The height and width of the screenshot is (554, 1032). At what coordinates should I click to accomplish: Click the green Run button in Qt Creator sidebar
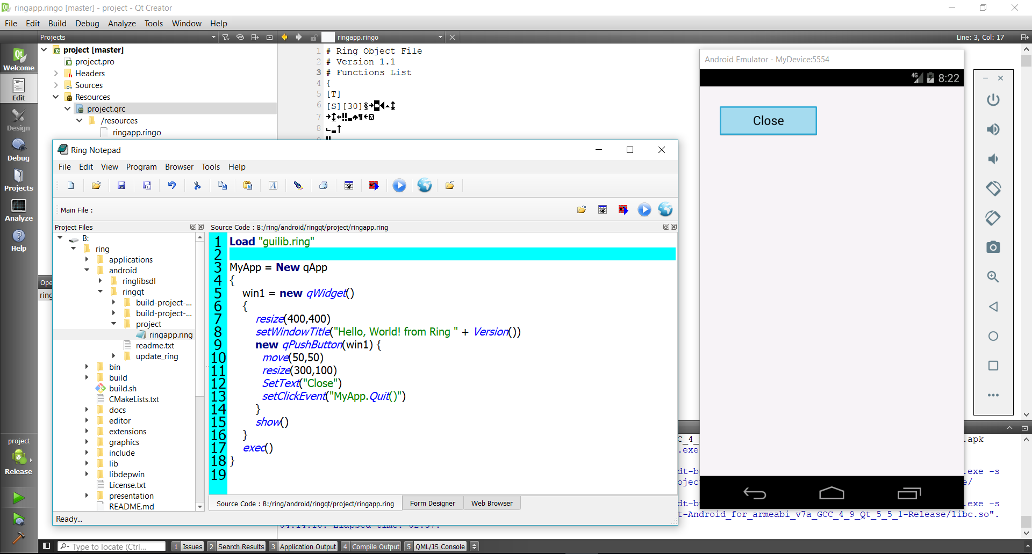19,498
